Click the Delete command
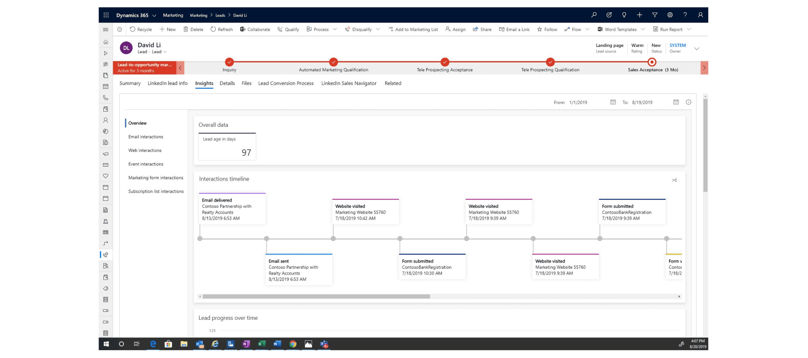Viewport: 808px width, 358px height. pos(193,30)
